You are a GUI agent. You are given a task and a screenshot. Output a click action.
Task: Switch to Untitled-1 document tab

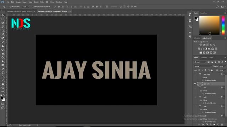[20, 11]
